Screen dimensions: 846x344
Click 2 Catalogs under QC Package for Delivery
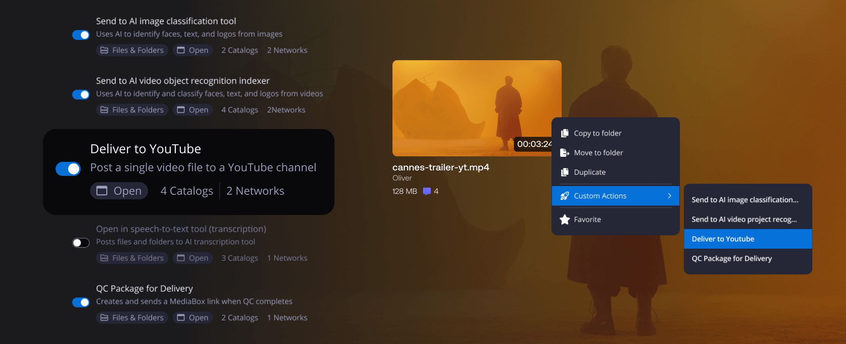click(x=240, y=318)
